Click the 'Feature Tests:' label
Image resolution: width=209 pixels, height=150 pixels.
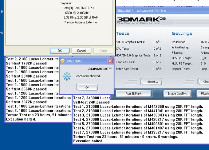tap(125, 62)
